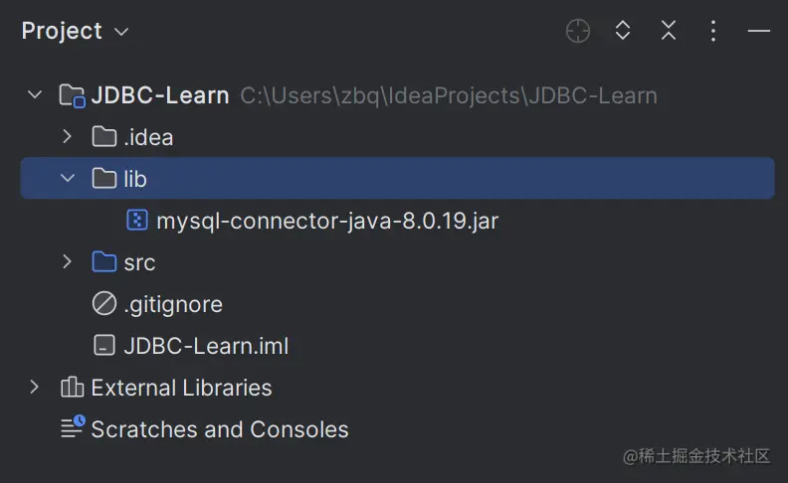Expand the src folder
Image resolution: width=788 pixels, height=483 pixels.
[x=67, y=262]
